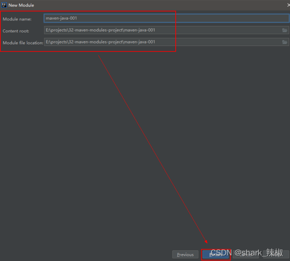Click the folder browse icon for Content root

click(284, 30)
